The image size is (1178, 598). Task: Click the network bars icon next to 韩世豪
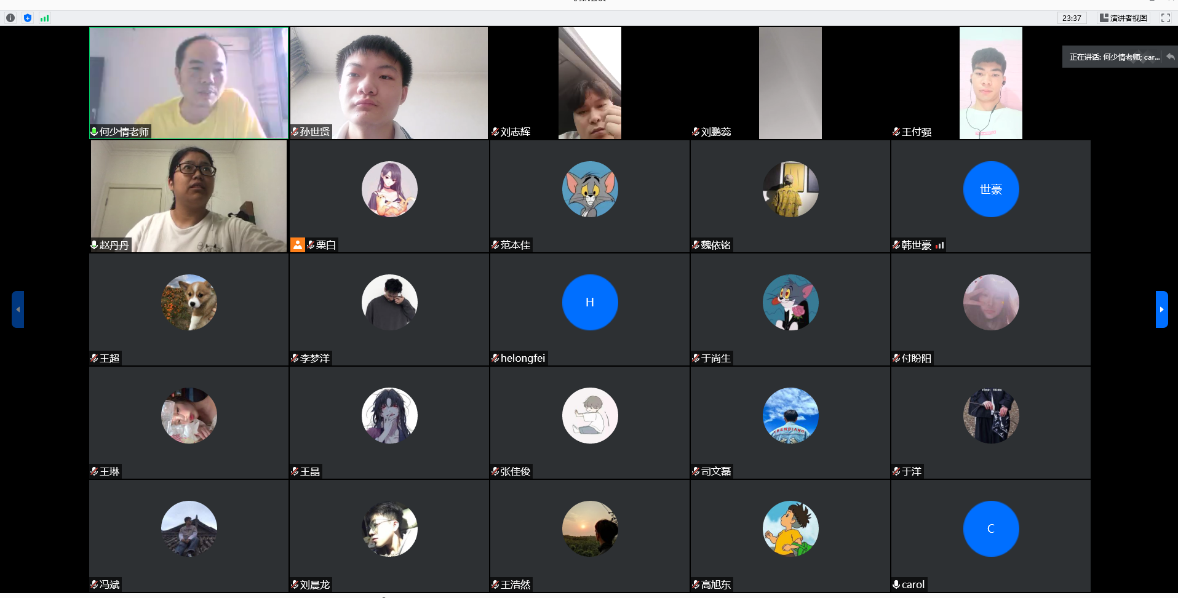coord(939,245)
